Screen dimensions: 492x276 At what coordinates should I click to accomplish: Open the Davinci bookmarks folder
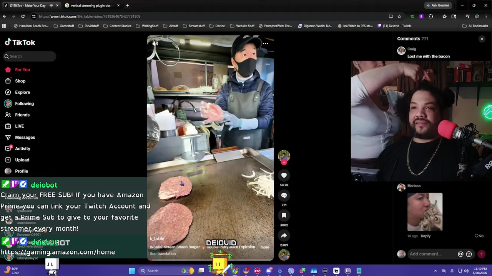click(217, 26)
